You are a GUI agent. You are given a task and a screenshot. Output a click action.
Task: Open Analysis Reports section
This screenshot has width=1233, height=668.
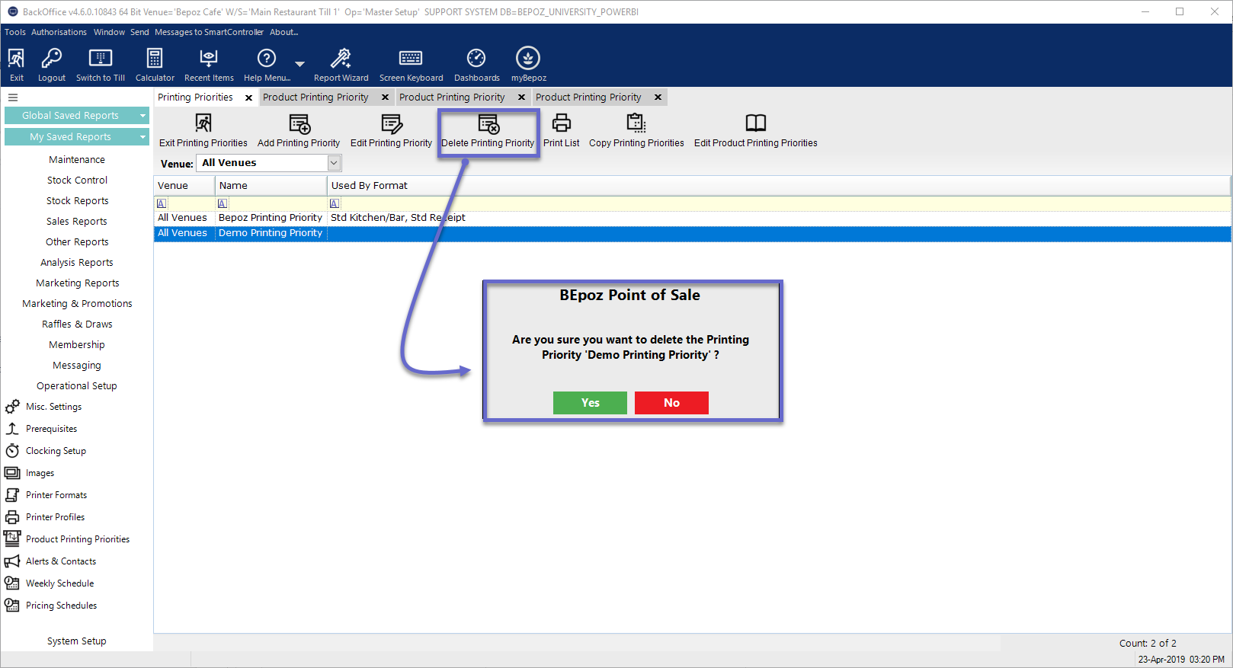coord(77,263)
